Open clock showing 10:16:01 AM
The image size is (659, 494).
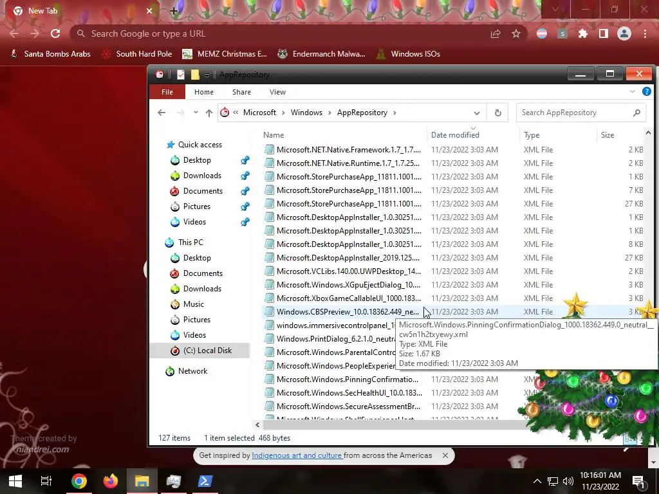click(600, 481)
